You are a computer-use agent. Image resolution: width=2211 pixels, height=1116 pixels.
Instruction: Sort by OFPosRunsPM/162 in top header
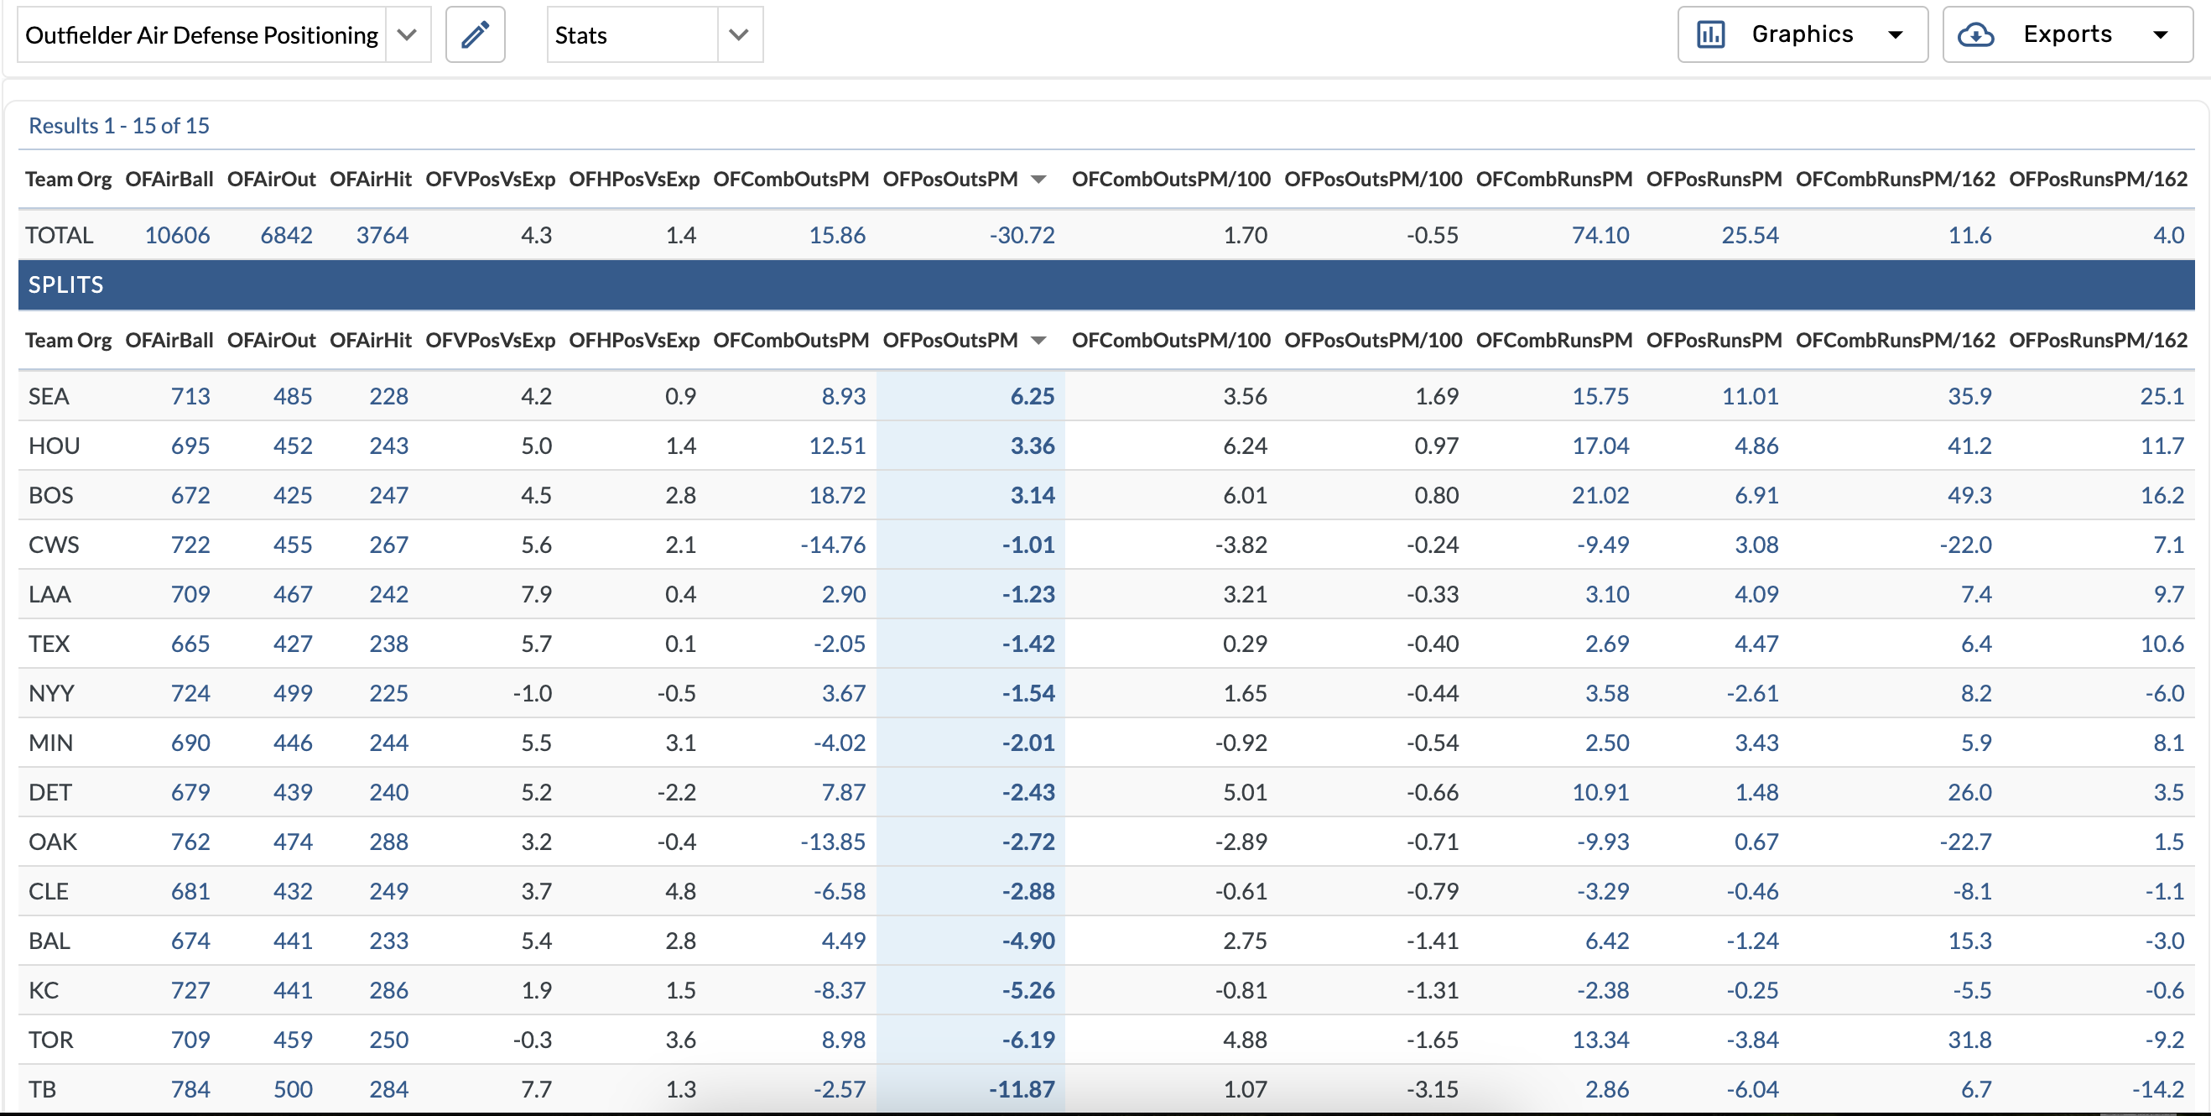[2098, 180]
